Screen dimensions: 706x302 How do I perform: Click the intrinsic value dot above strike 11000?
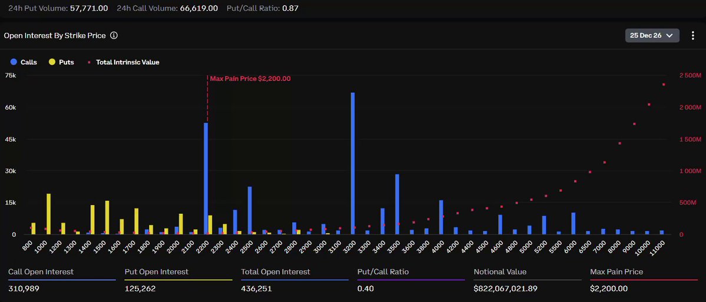(664, 85)
